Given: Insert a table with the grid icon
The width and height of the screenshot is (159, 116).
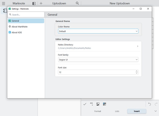Looking at the screenshot, I should click(x=104, y=104).
